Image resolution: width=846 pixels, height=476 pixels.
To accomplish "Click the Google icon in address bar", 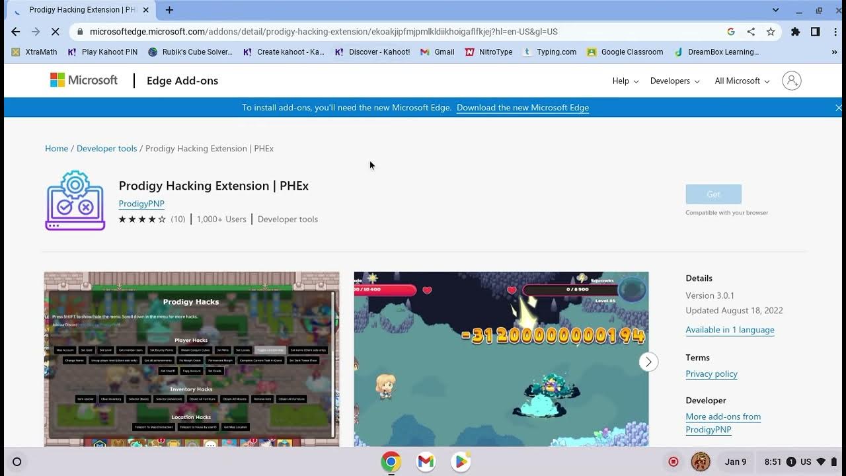I will pos(731,32).
